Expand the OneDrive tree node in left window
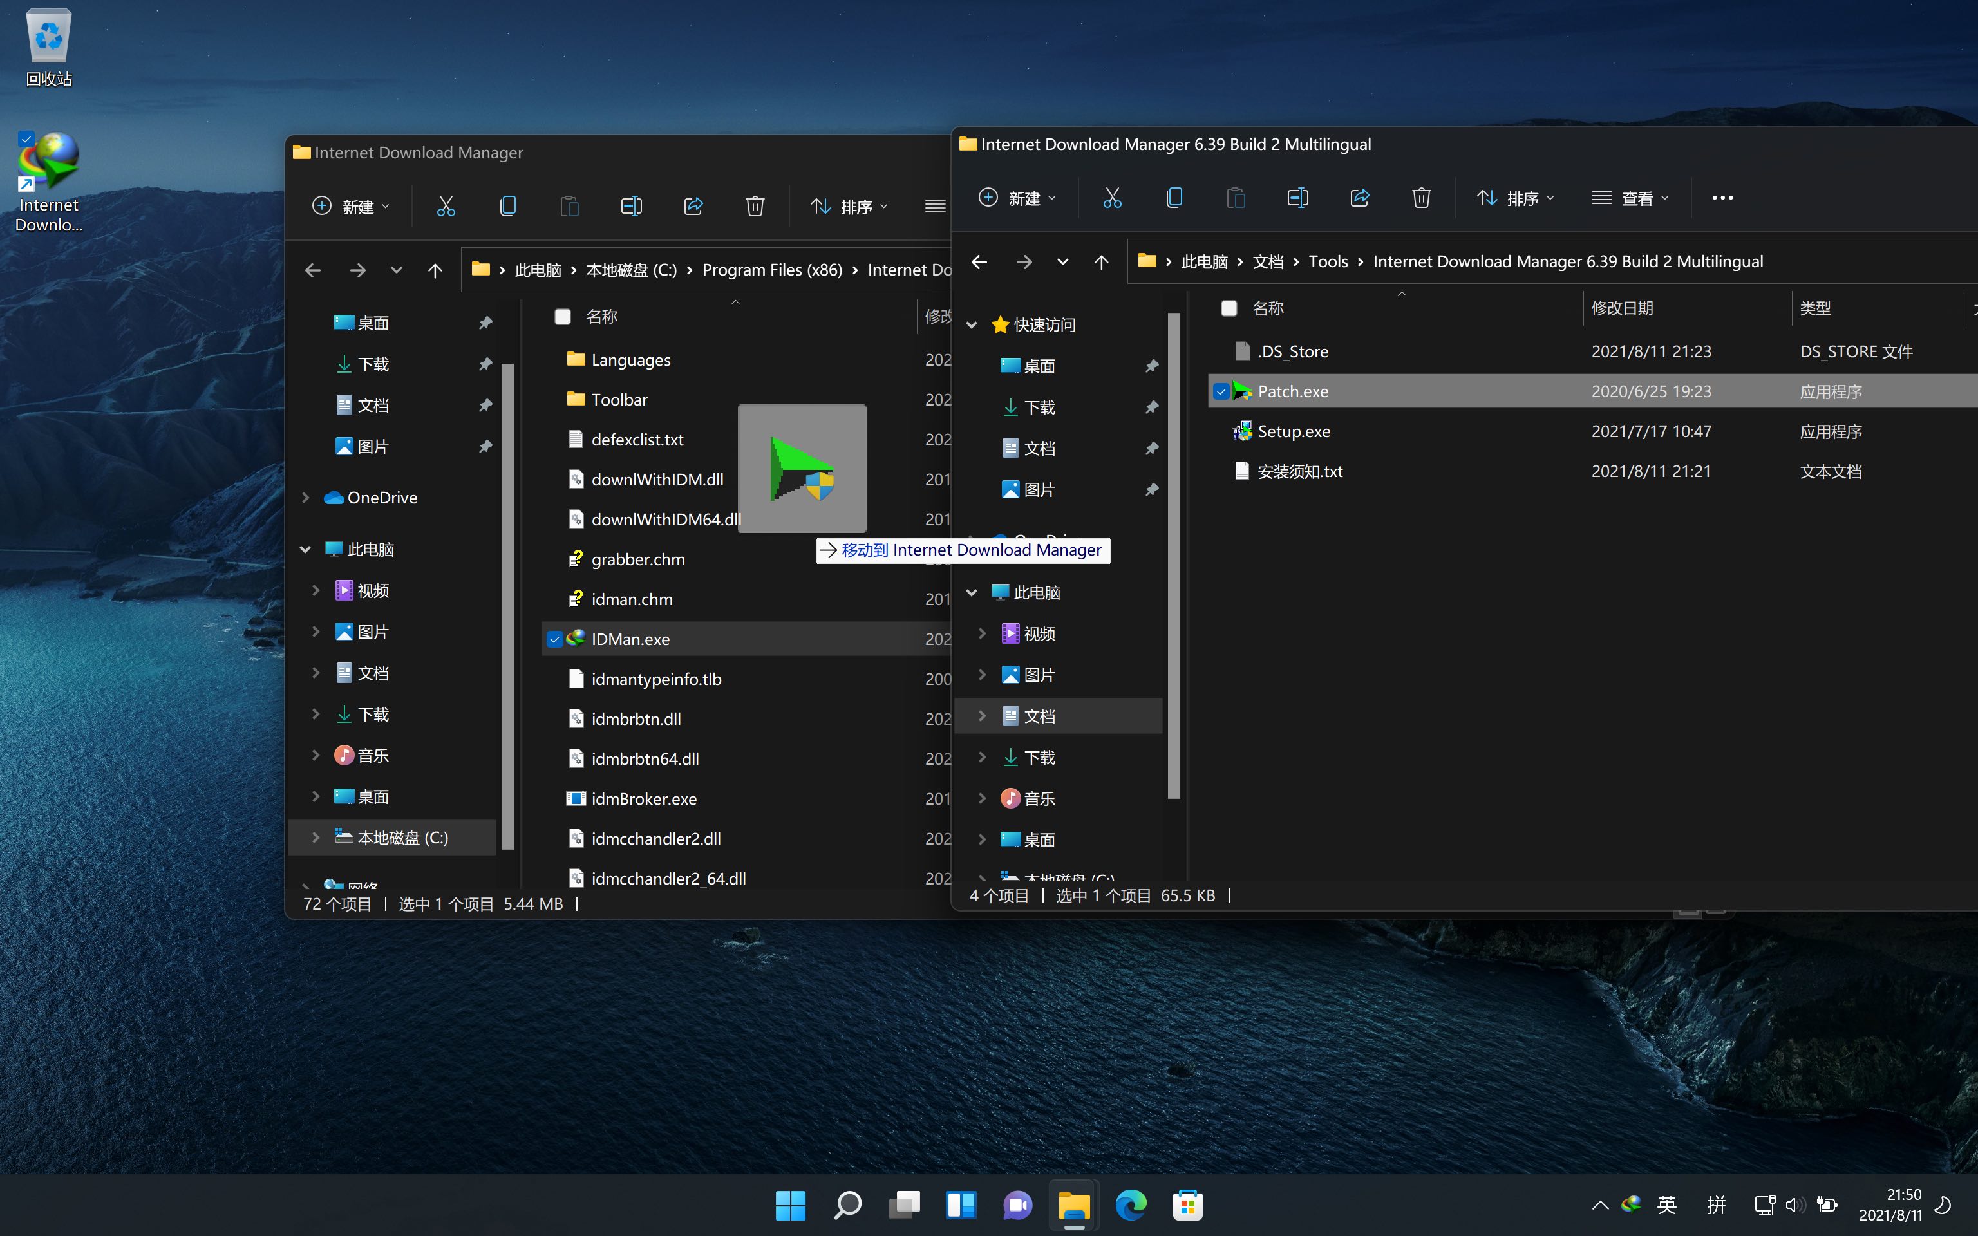This screenshot has height=1236, width=1978. [306, 497]
